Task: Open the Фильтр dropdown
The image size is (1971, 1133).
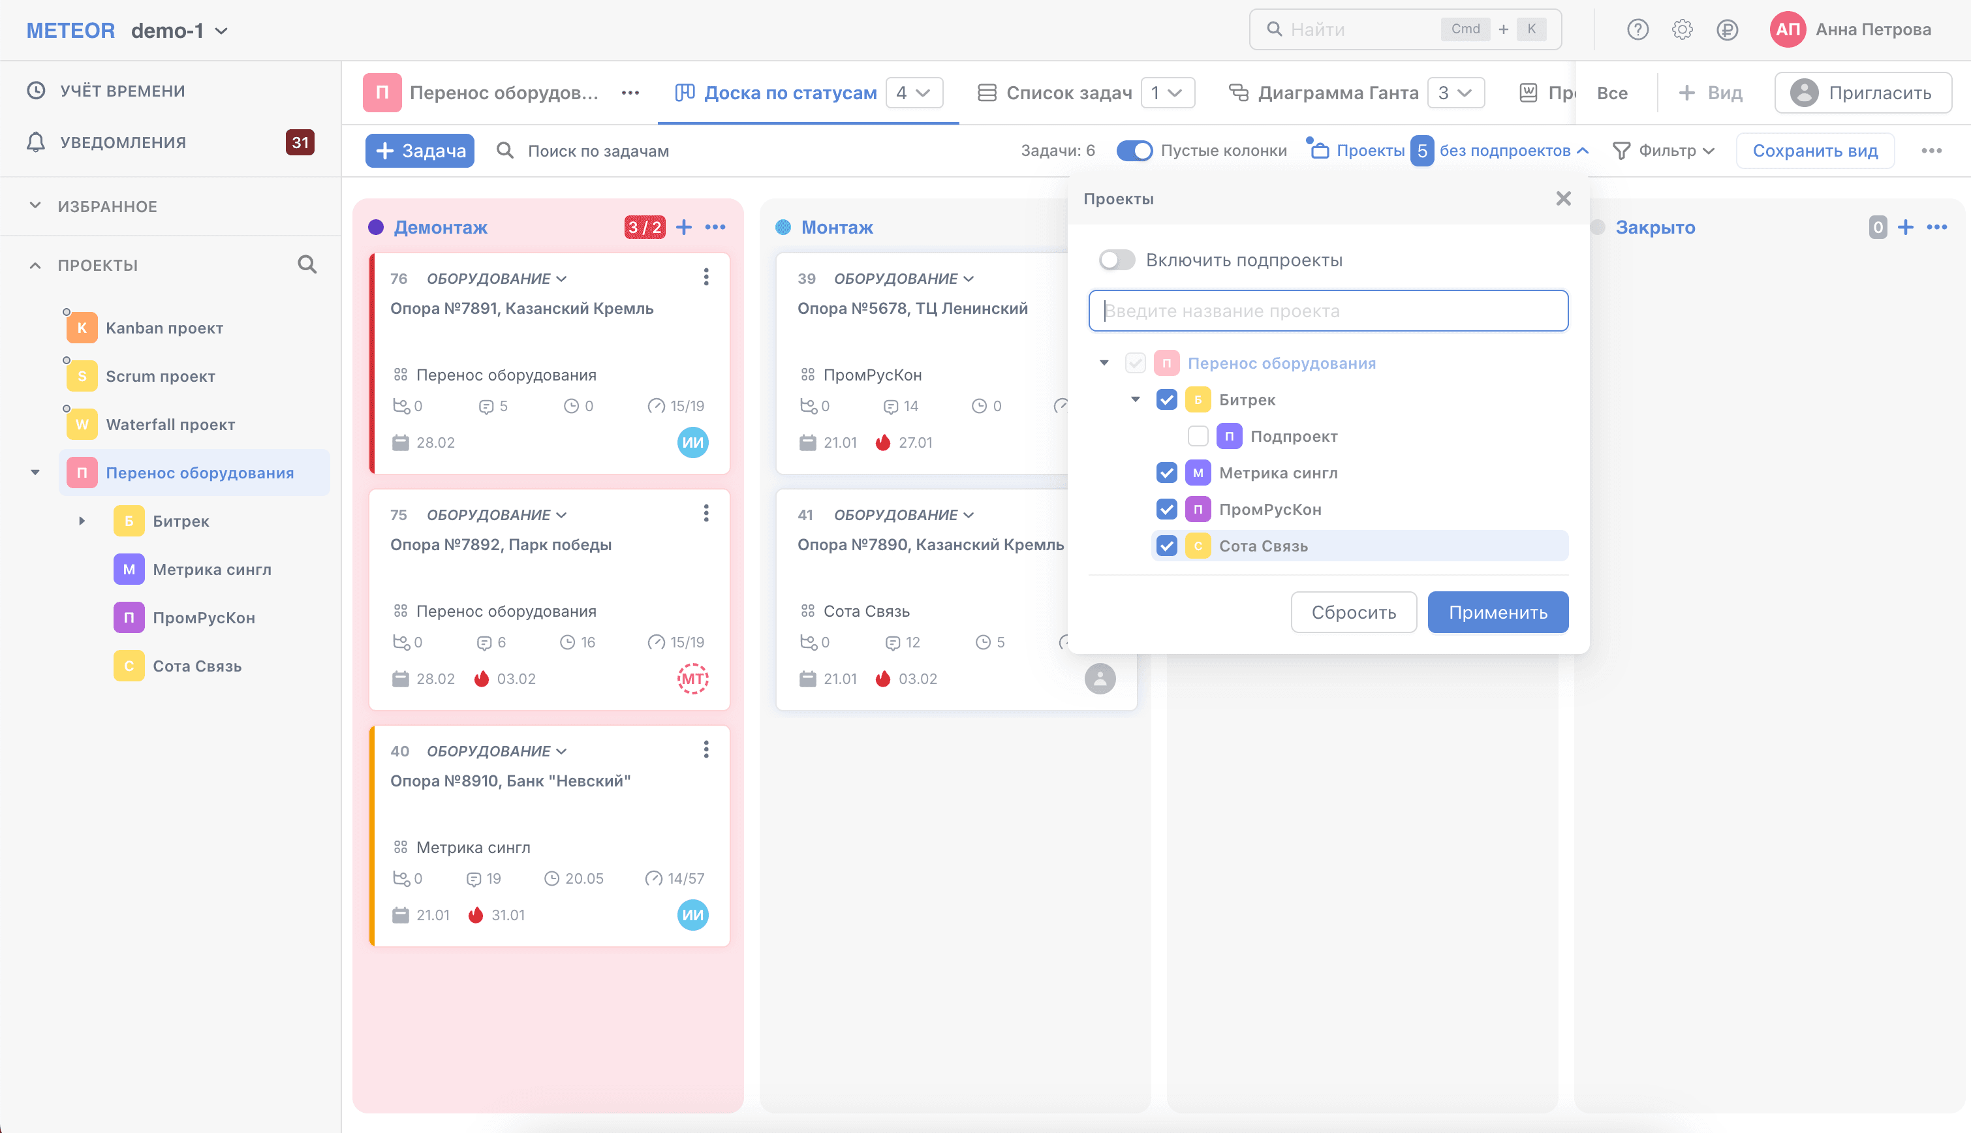Action: click(x=1664, y=150)
